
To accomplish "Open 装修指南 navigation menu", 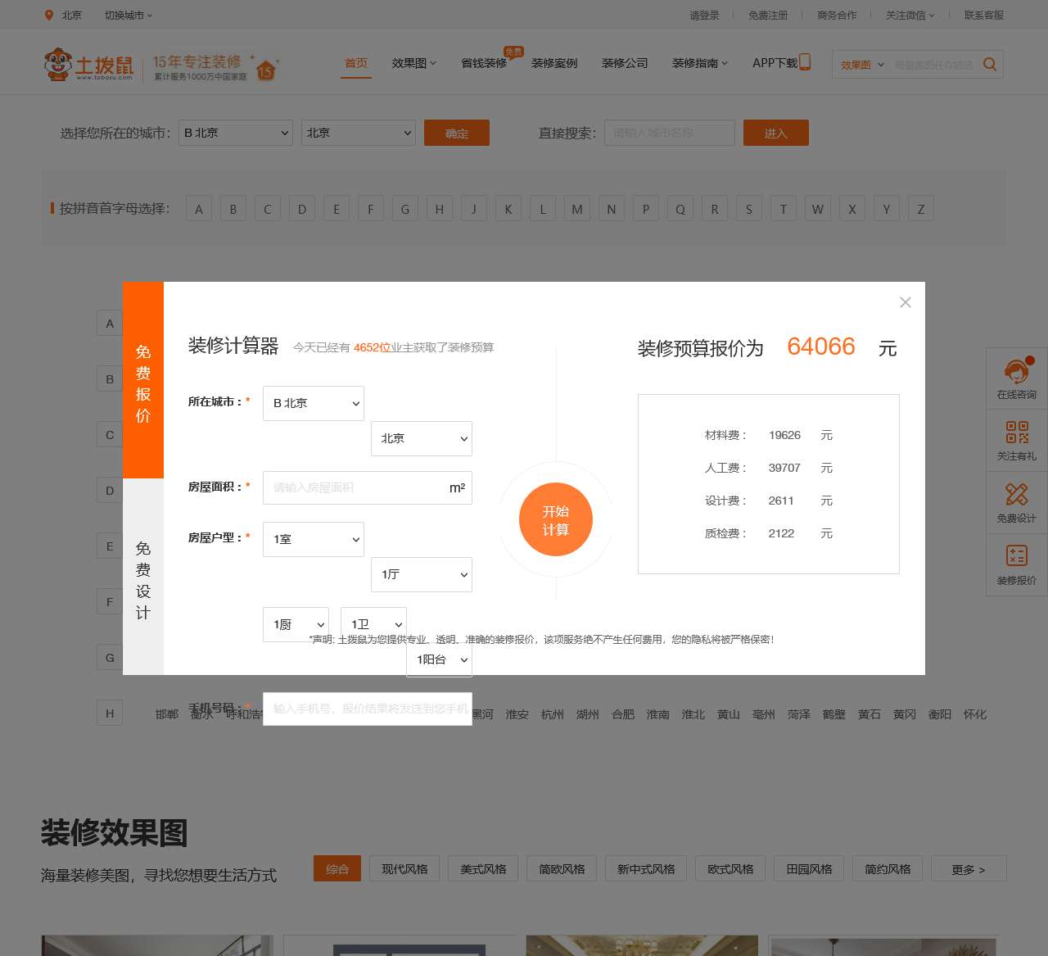I will coord(700,63).
